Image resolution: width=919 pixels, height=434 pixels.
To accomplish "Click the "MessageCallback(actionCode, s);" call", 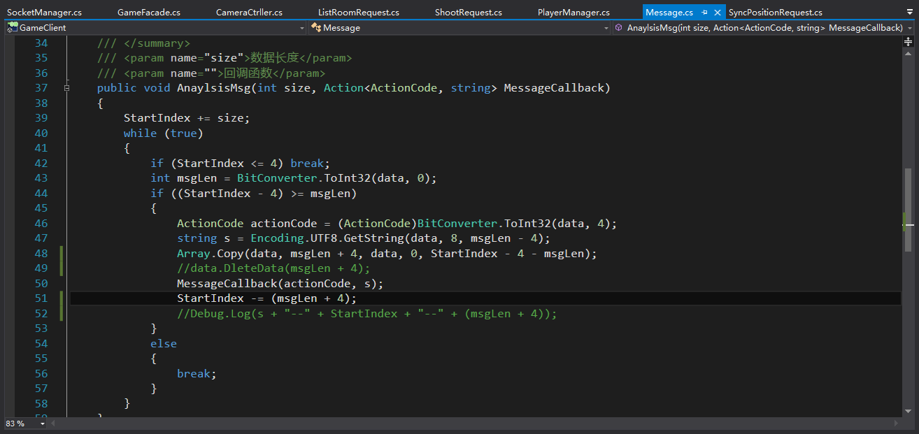I will (x=280, y=284).
